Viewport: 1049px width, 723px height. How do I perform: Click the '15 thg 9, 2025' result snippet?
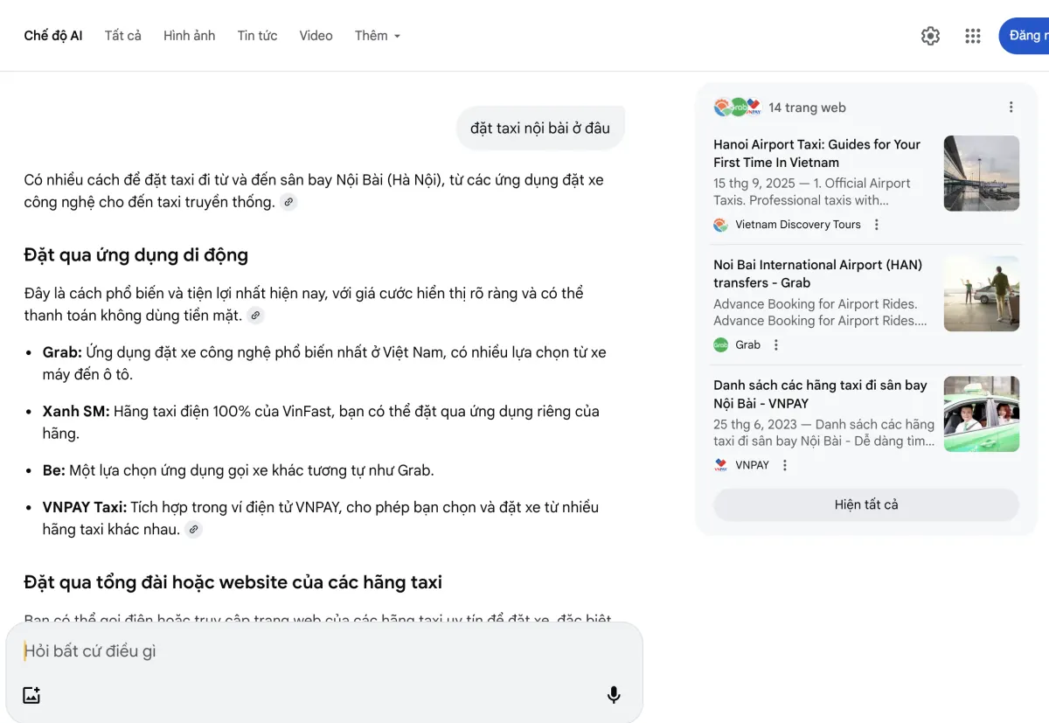[812, 191]
